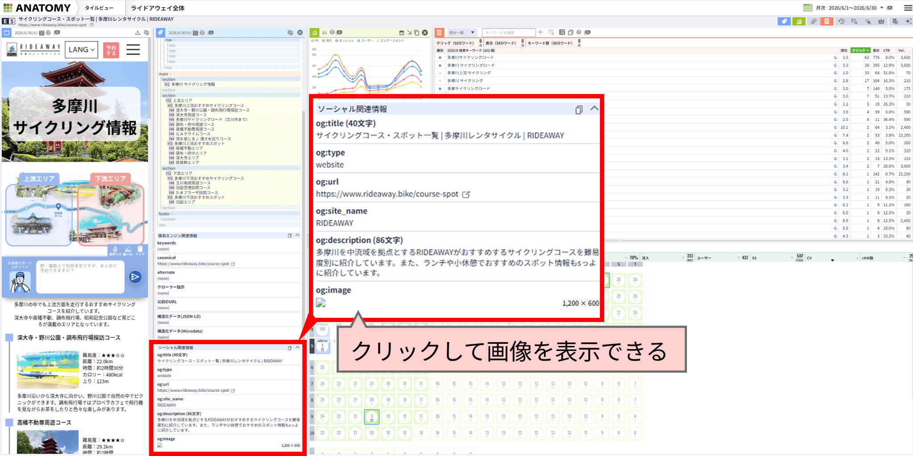Click the sparkle AI toolbar icon
This screenshot has height=456, width=913.
[908, 21]
